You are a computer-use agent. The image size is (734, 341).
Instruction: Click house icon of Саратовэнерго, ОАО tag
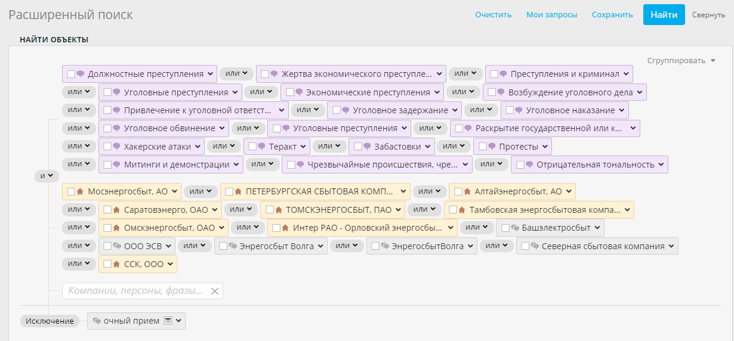pyautogui.click(x=116, y=210)
